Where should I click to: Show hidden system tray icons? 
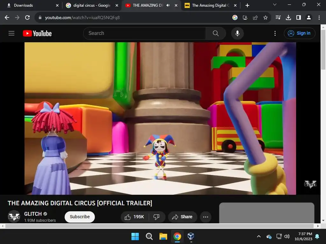(259, 236)
